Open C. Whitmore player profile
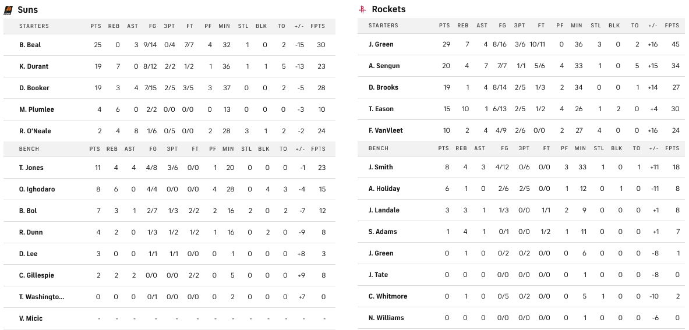 tap(387, 296)
